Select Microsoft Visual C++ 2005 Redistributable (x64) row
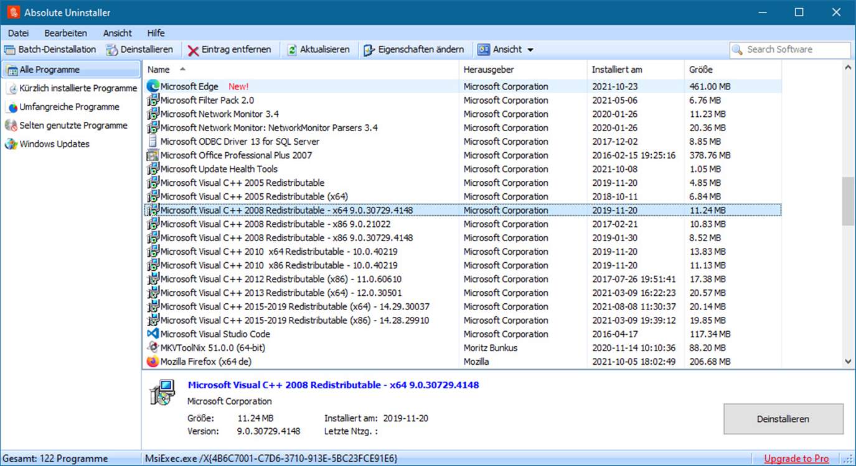Screen dimensions: 856x466 click(463, 196)
